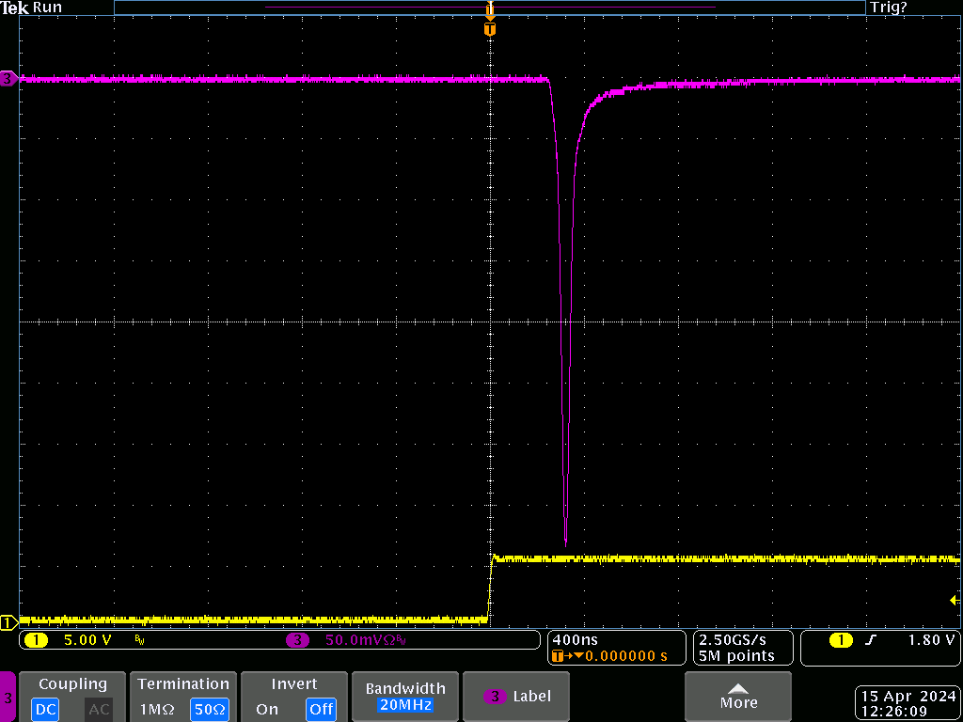Click the yellow channel 1 badge in readout
This screenshot has height=722, width=963.
click(x=36, y=640)
